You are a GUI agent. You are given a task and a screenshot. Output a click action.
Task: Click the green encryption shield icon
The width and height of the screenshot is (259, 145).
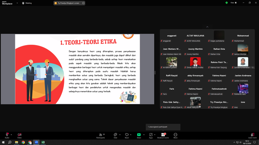(227, 3)
